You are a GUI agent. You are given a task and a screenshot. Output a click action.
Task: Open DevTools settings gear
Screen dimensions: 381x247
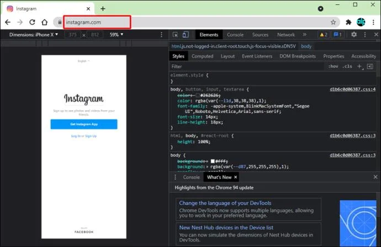tap(354, 34)
